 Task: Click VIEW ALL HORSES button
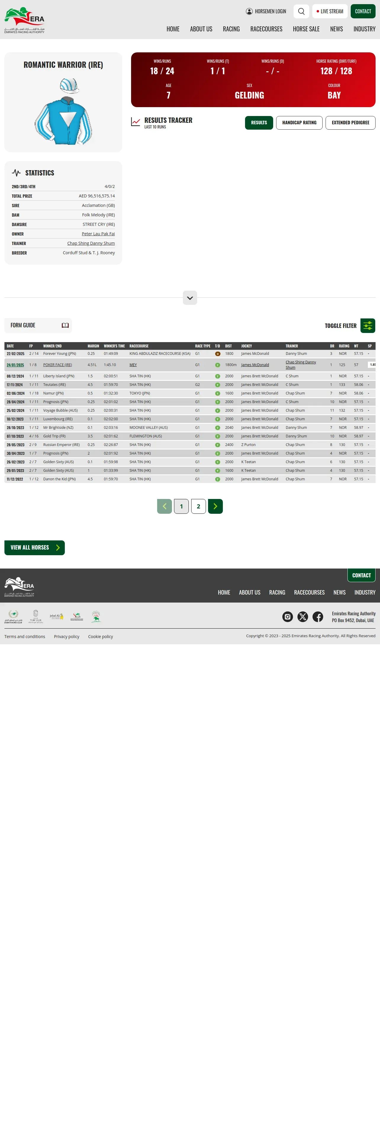tap(35, 548)
